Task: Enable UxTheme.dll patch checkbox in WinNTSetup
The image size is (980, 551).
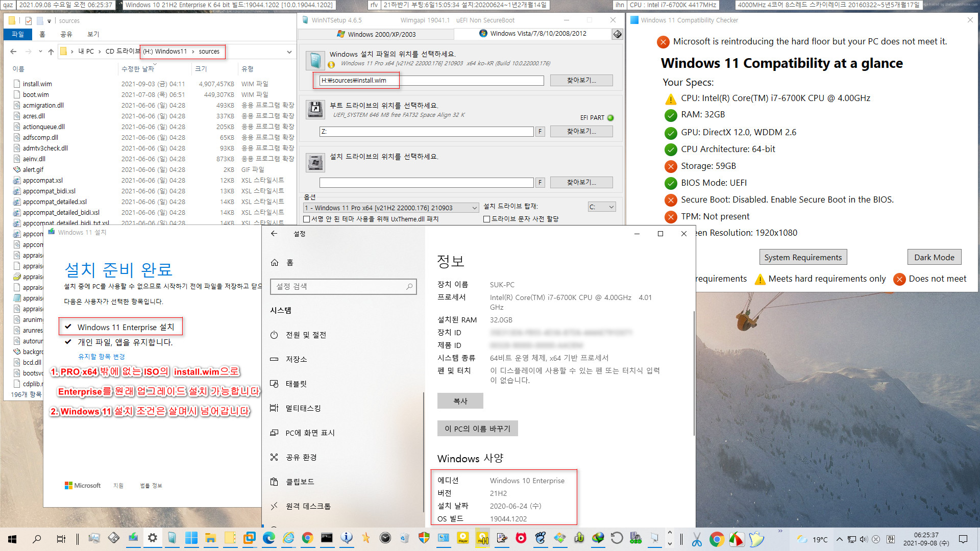Action: tap(307, 219)
